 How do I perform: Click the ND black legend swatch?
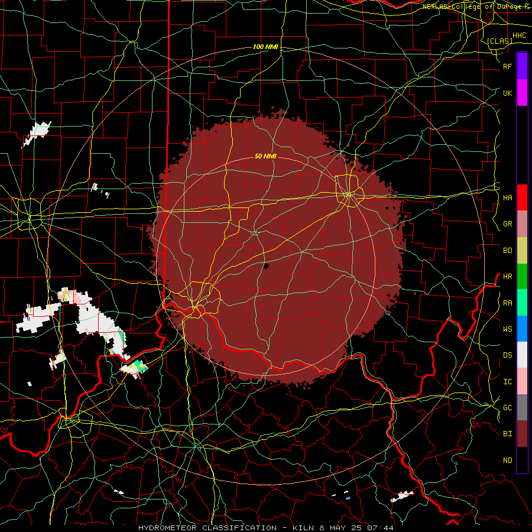(x=522, y=460)
